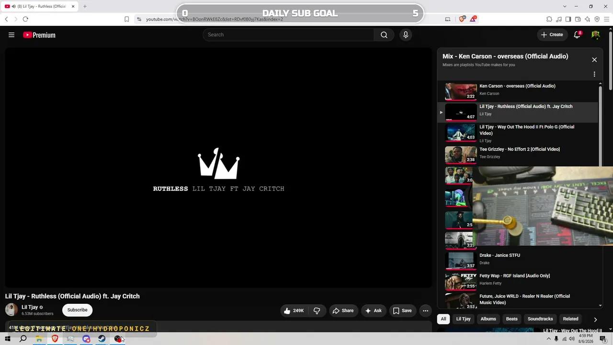613x345 pixels.
Task: Click the video player area
Action: pos(218,168)
